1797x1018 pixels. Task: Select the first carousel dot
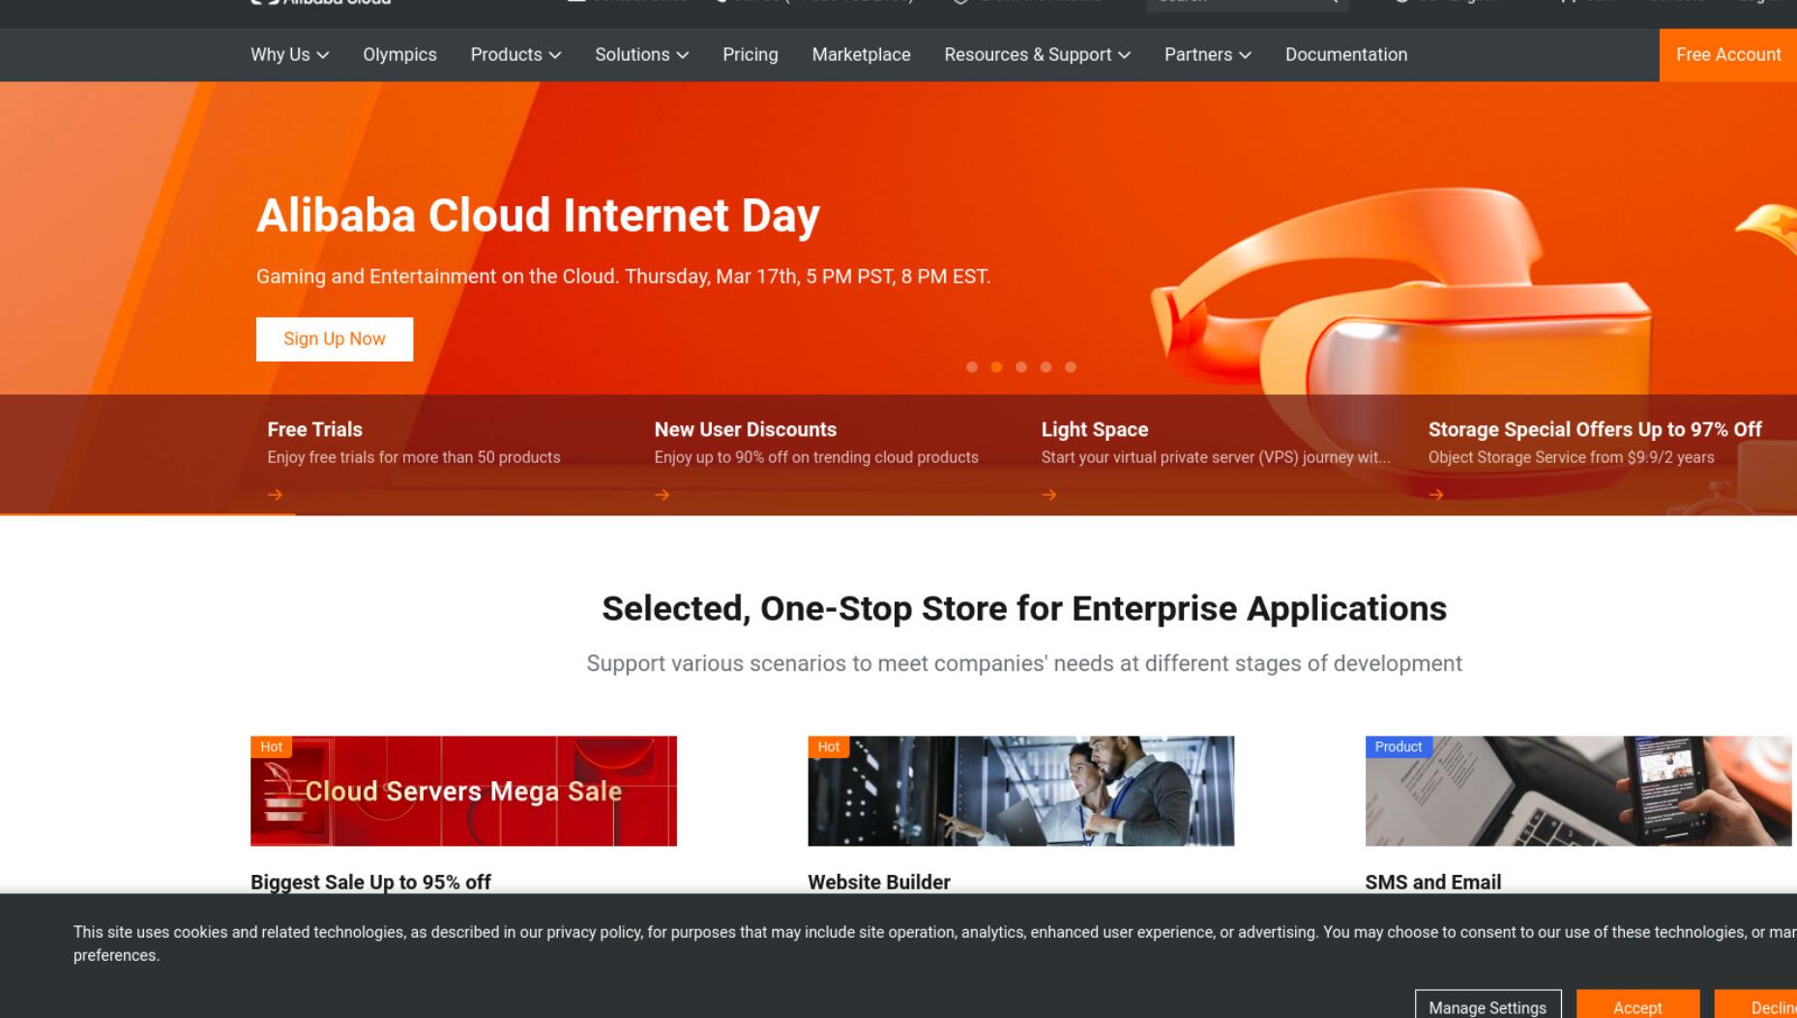972,367
